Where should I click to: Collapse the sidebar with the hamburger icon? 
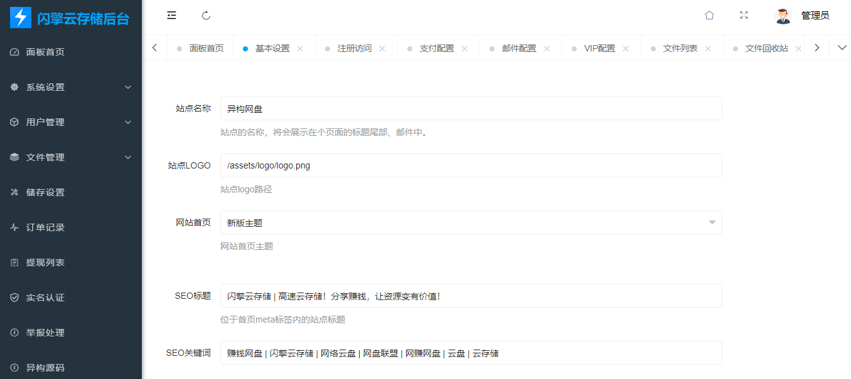tap(171, 15)
